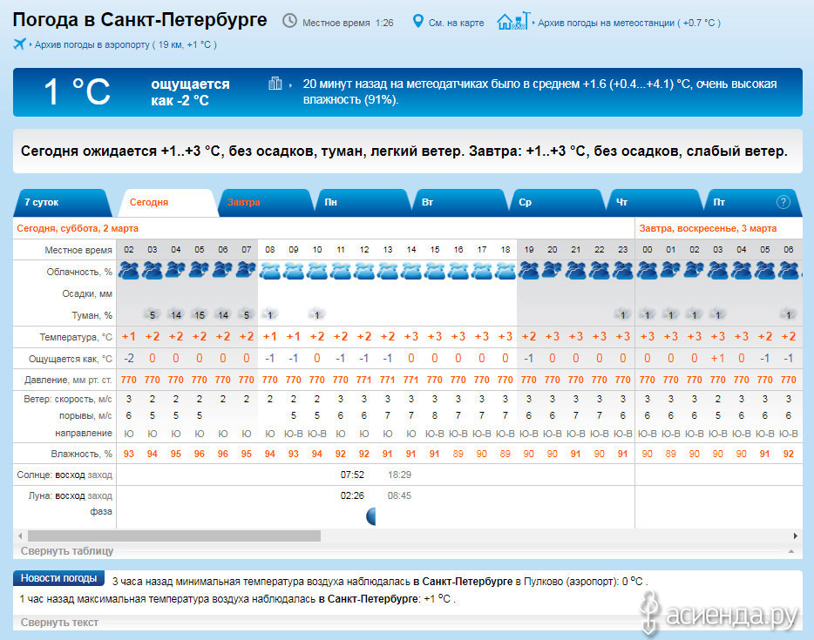Collapse the table via Свернуть таблицу

tap(67, 551)
